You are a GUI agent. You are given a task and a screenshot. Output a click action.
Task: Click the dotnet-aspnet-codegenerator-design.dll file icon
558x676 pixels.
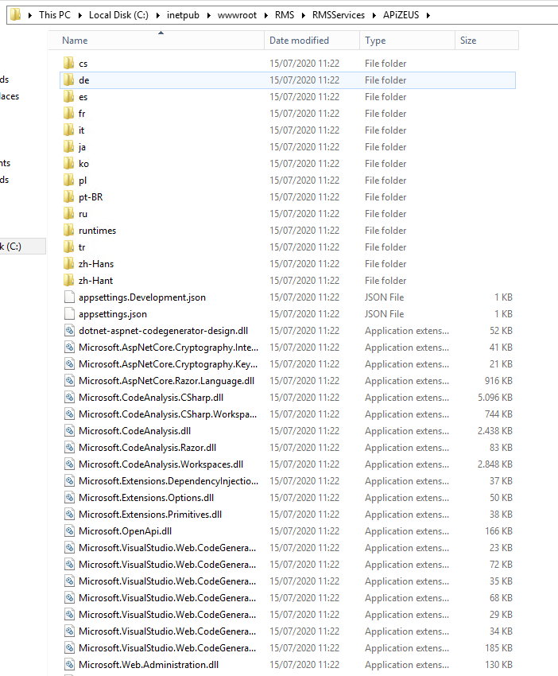coord(69,331)
